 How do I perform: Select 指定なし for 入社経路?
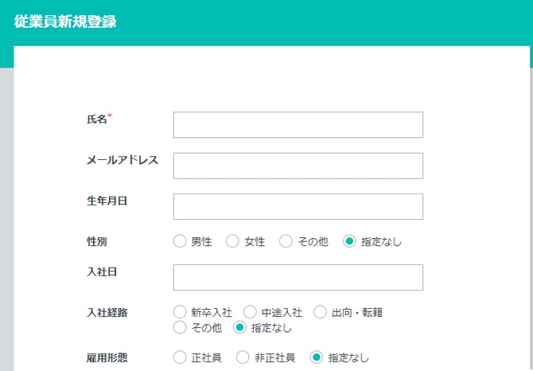239,327
